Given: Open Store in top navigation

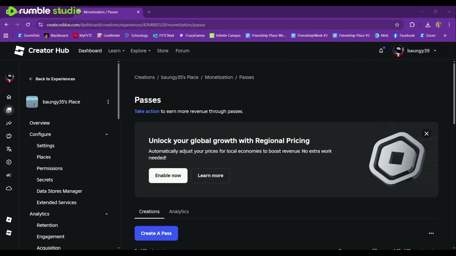Looking at the screenshot, I should pyautogui.click(x=163, y=50).
